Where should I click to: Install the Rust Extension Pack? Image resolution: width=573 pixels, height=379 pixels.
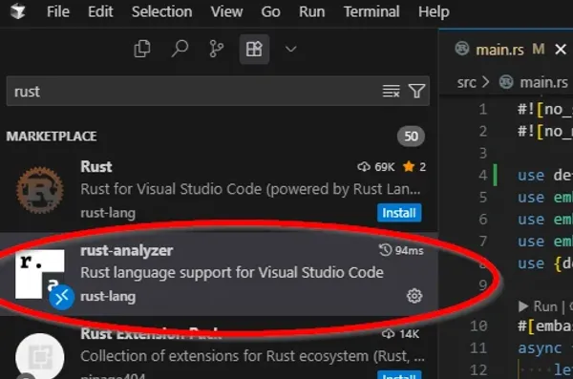[x=399, y=375]
